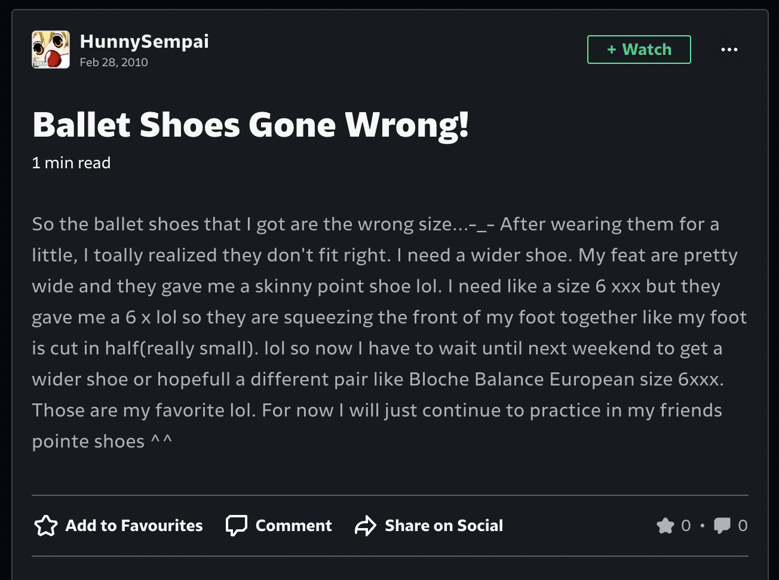Add this journal to Favourites
This screenshot has width=779, height=580.
(x=118, y=526)
